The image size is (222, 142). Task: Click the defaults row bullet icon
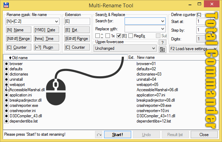coord(6,69)
